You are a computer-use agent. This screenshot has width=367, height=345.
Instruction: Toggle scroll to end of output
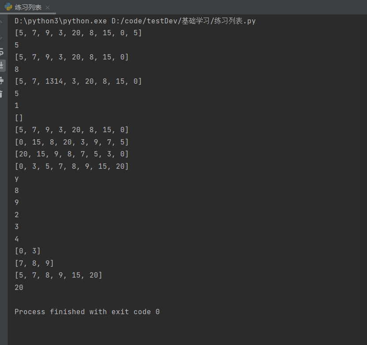pyautogui.click(x=2, y=66)
